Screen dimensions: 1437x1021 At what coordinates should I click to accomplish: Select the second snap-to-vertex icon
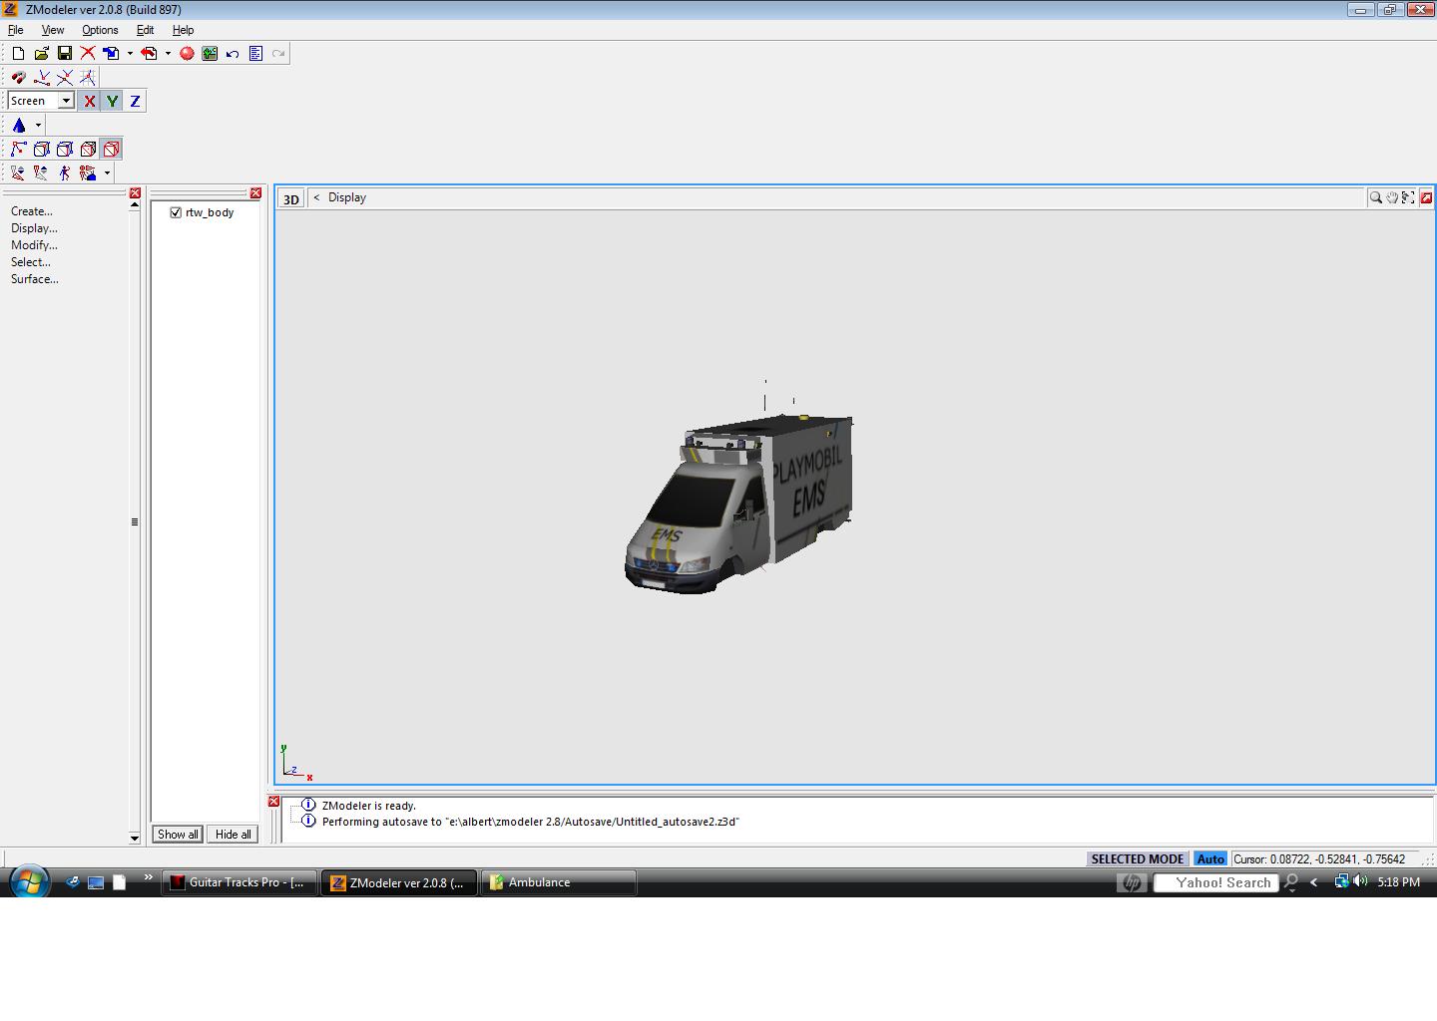point(41,77)
